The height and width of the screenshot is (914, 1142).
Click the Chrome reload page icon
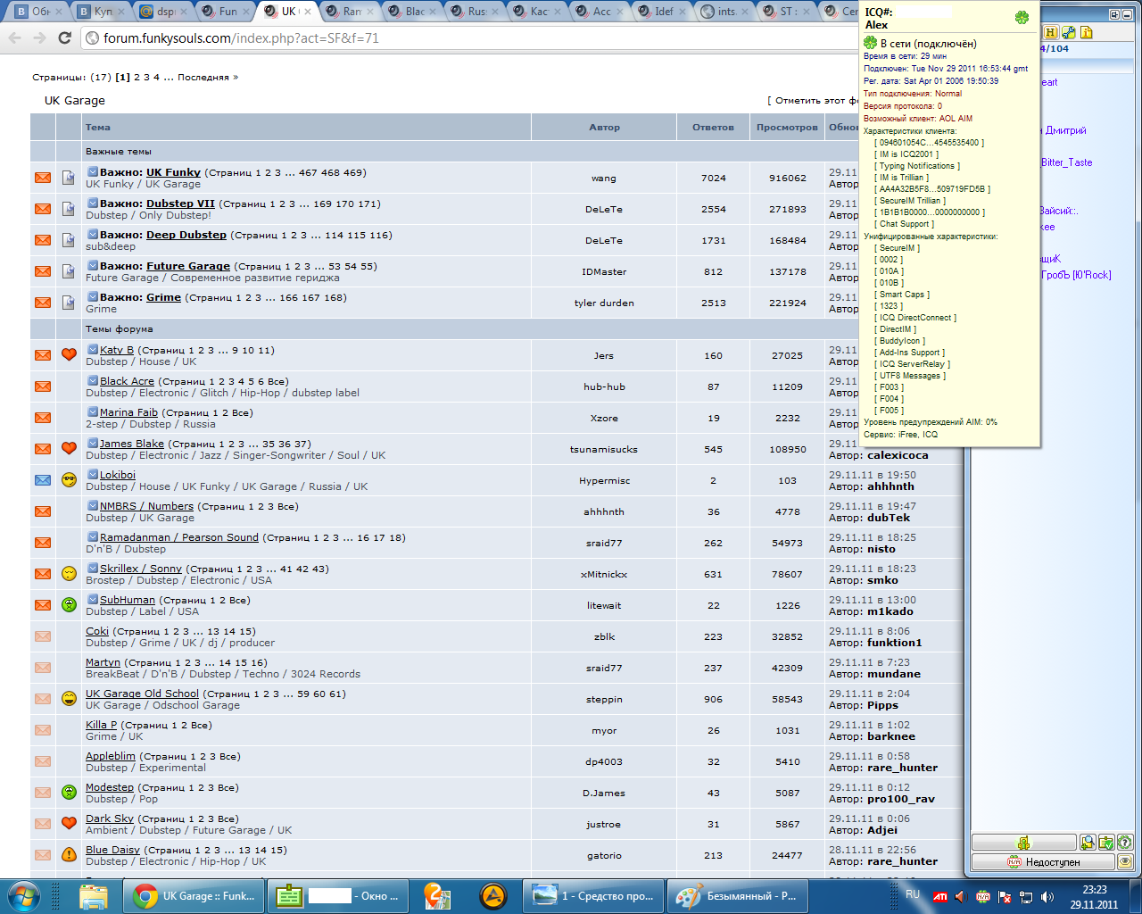64,37
